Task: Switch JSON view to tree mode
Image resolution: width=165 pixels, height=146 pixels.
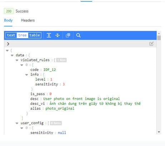Action: (x=22, y=35)
